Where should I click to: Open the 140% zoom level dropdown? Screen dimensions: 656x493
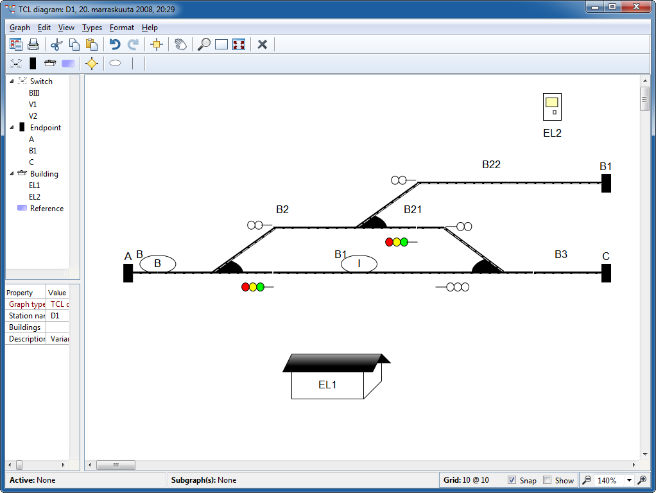(628, 480)
